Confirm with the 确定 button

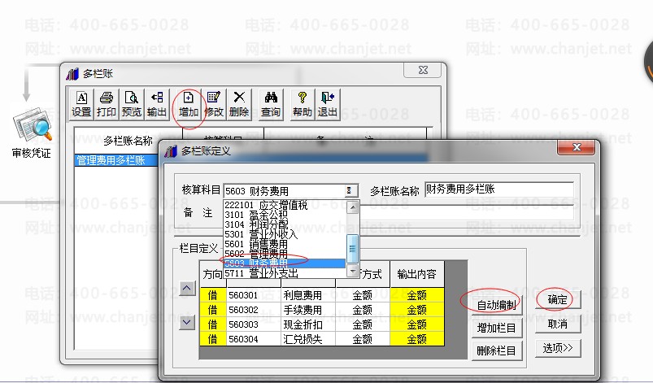point(557,299)
